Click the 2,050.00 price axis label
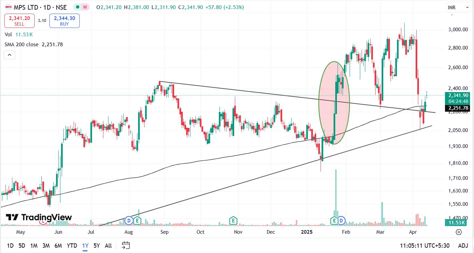This screenshot has width=474, height=253. tap(458, 130)
